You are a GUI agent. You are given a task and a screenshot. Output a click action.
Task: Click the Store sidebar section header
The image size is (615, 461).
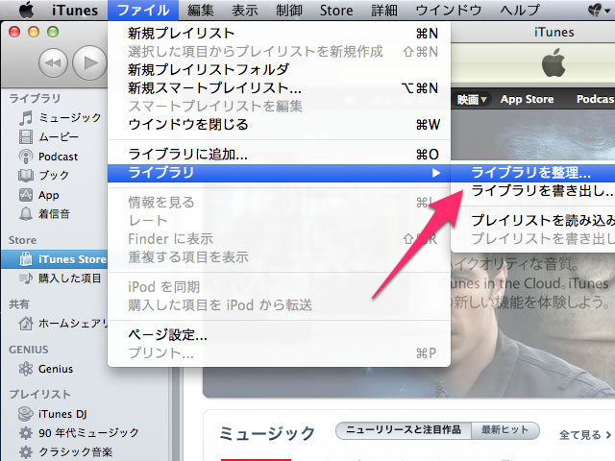coord(23,240)
